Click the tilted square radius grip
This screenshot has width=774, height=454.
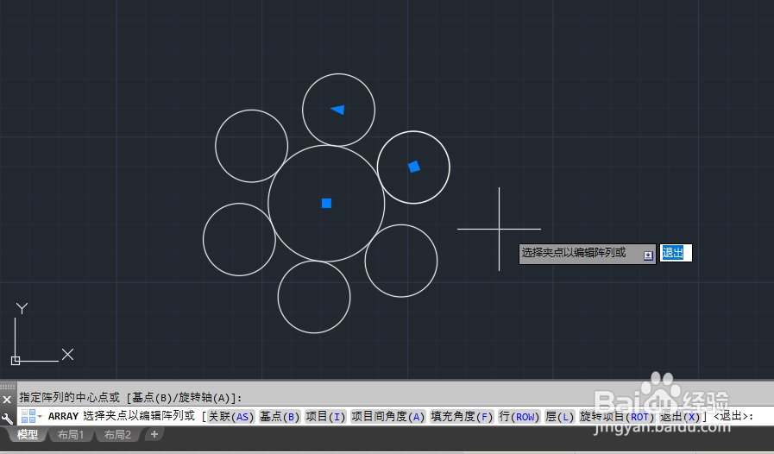[x=414, y=167]
